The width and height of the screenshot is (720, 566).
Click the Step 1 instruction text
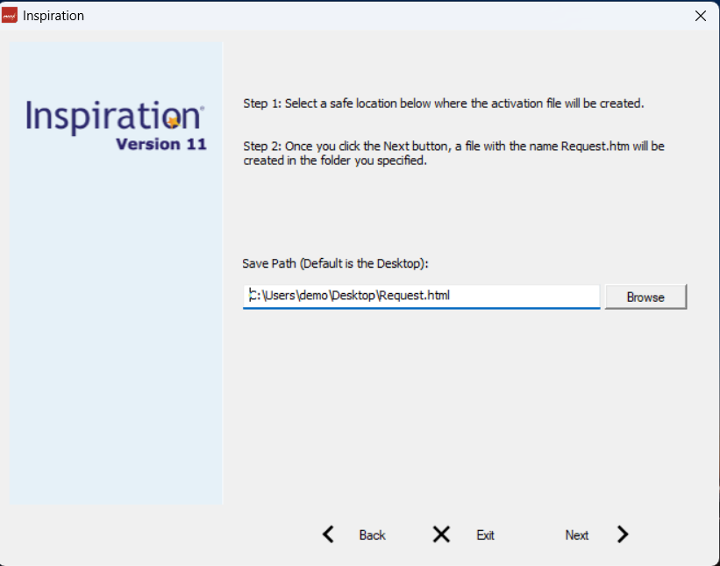[x=444, y=104]
